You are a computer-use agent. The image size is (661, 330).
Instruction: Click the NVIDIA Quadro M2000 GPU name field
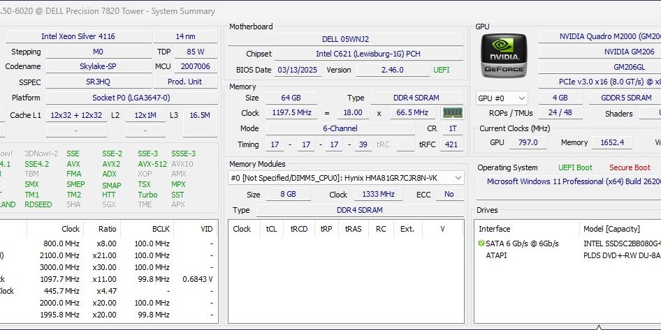coord(600,36)
